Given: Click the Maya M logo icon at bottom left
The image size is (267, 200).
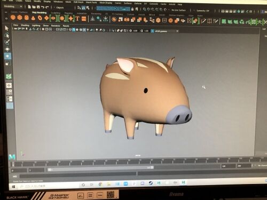Looking at the screenshot, I should [x=12, y=157].
